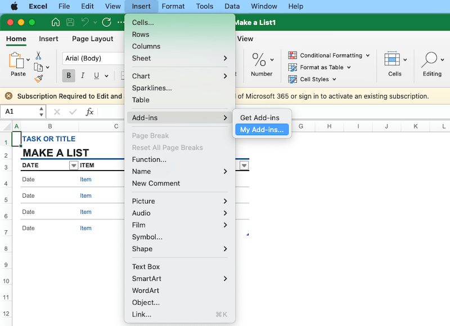Image resolution: width=450 pixels, height=326 pixels.
Task: Open the underline style dropdown arrow
Action: 106,76
